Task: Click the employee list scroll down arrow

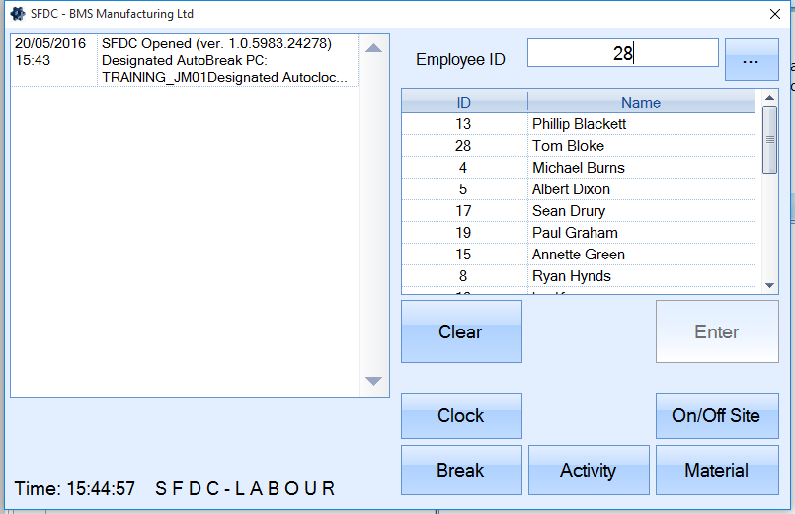Action: point(770,285)
